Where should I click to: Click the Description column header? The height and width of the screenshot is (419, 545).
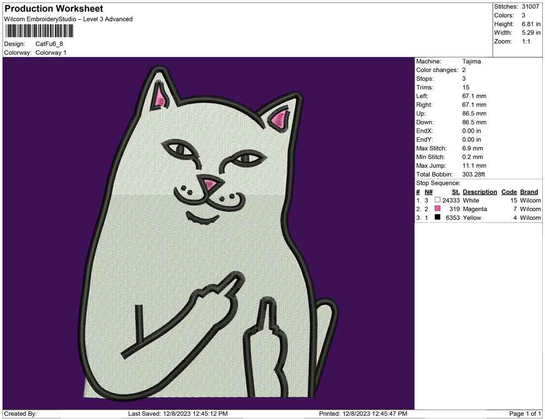pyautogui.click(x=479, y=191)
